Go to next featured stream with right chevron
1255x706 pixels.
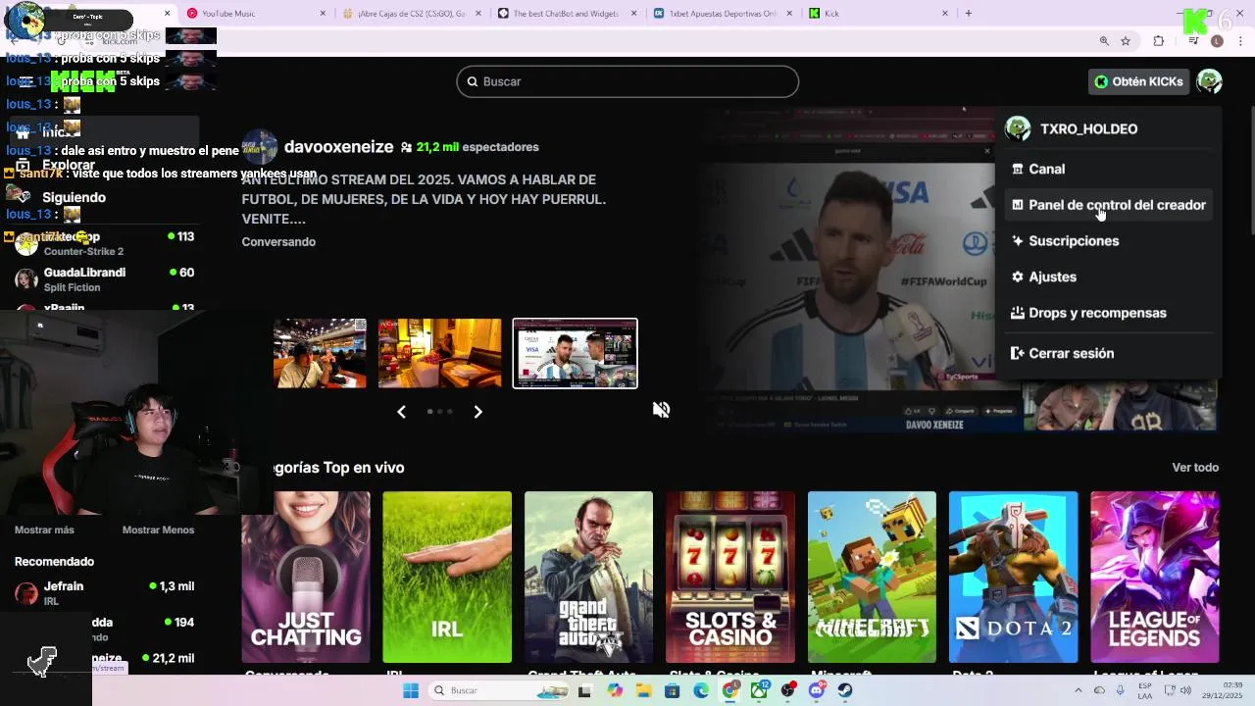point(477,412)
